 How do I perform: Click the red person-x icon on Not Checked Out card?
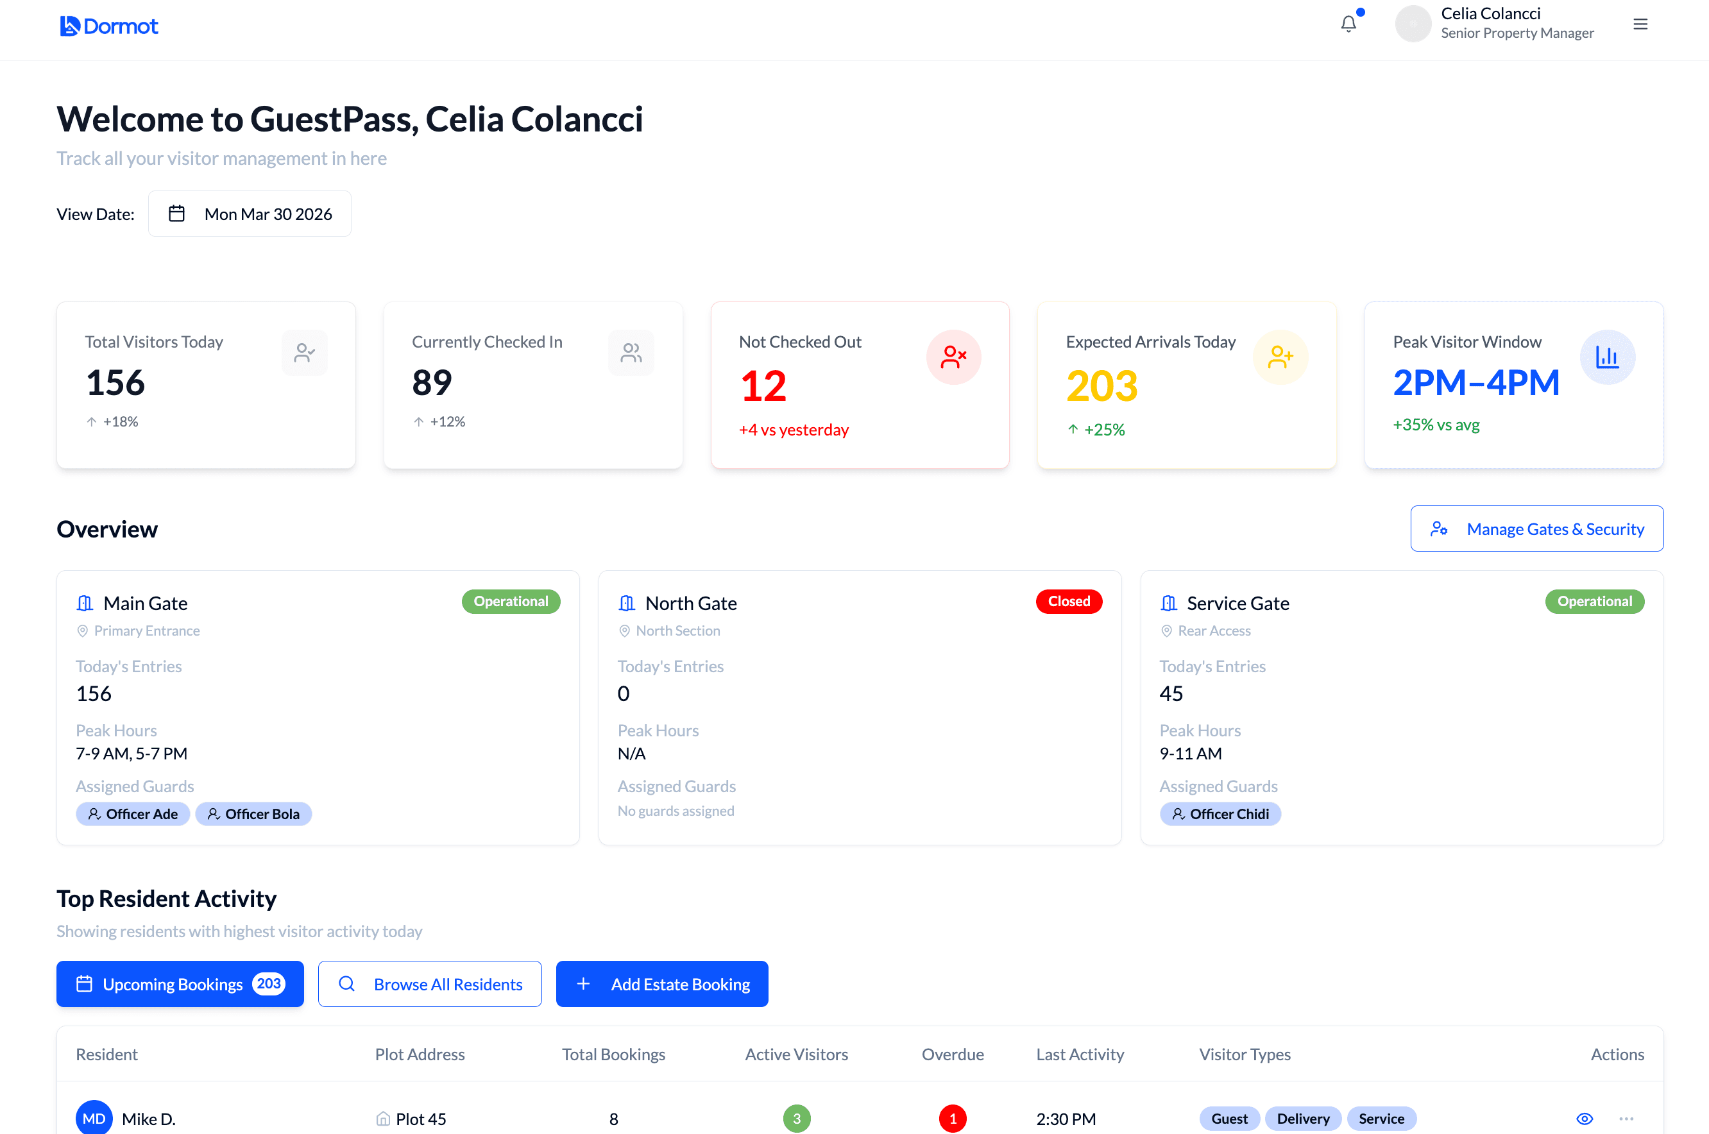point(954,357)
